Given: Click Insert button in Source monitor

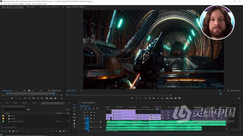Looking at the screenshot, I should pos(47,98).
